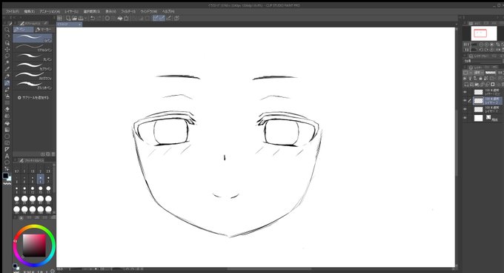Select the Gペン sub tool
The image size is (504, 273).
[x=33, y=39]
